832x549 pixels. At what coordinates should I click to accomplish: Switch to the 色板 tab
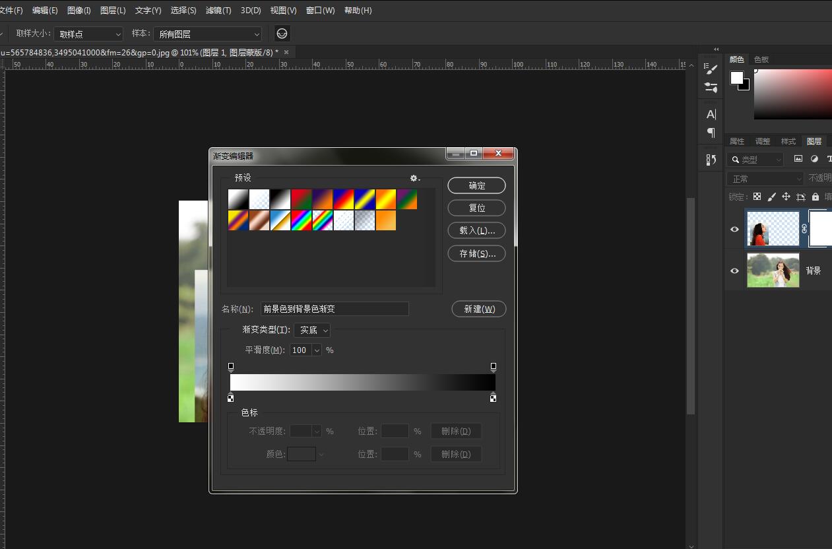click(x=761, y=59)
